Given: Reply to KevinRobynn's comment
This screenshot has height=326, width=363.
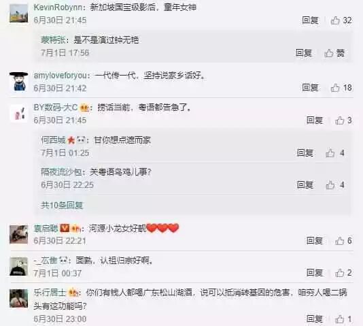Looking at the screenshot, I should [310, 20].
